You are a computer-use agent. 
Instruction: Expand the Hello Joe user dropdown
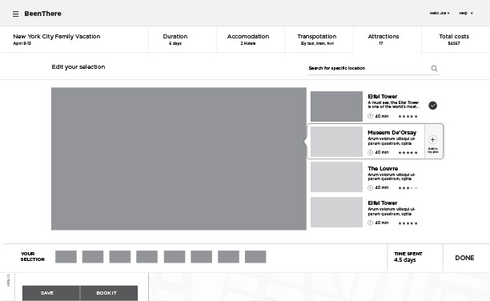click(440, 13)
